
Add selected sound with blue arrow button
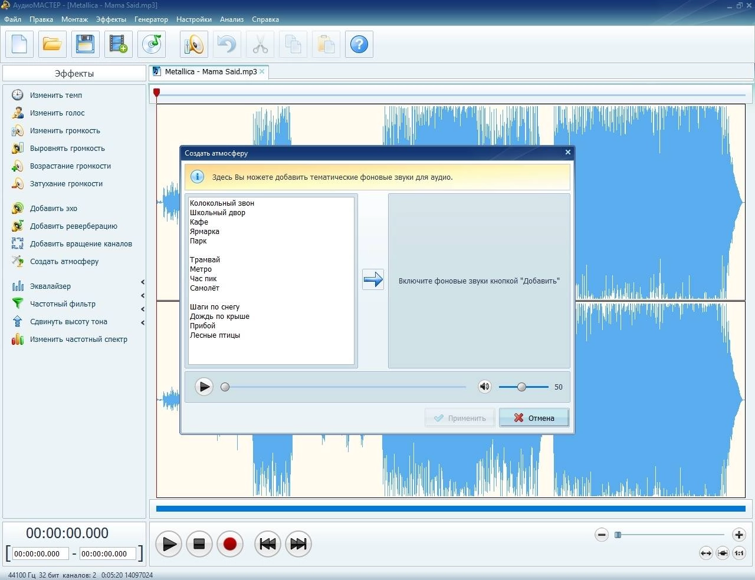point(373,279)
